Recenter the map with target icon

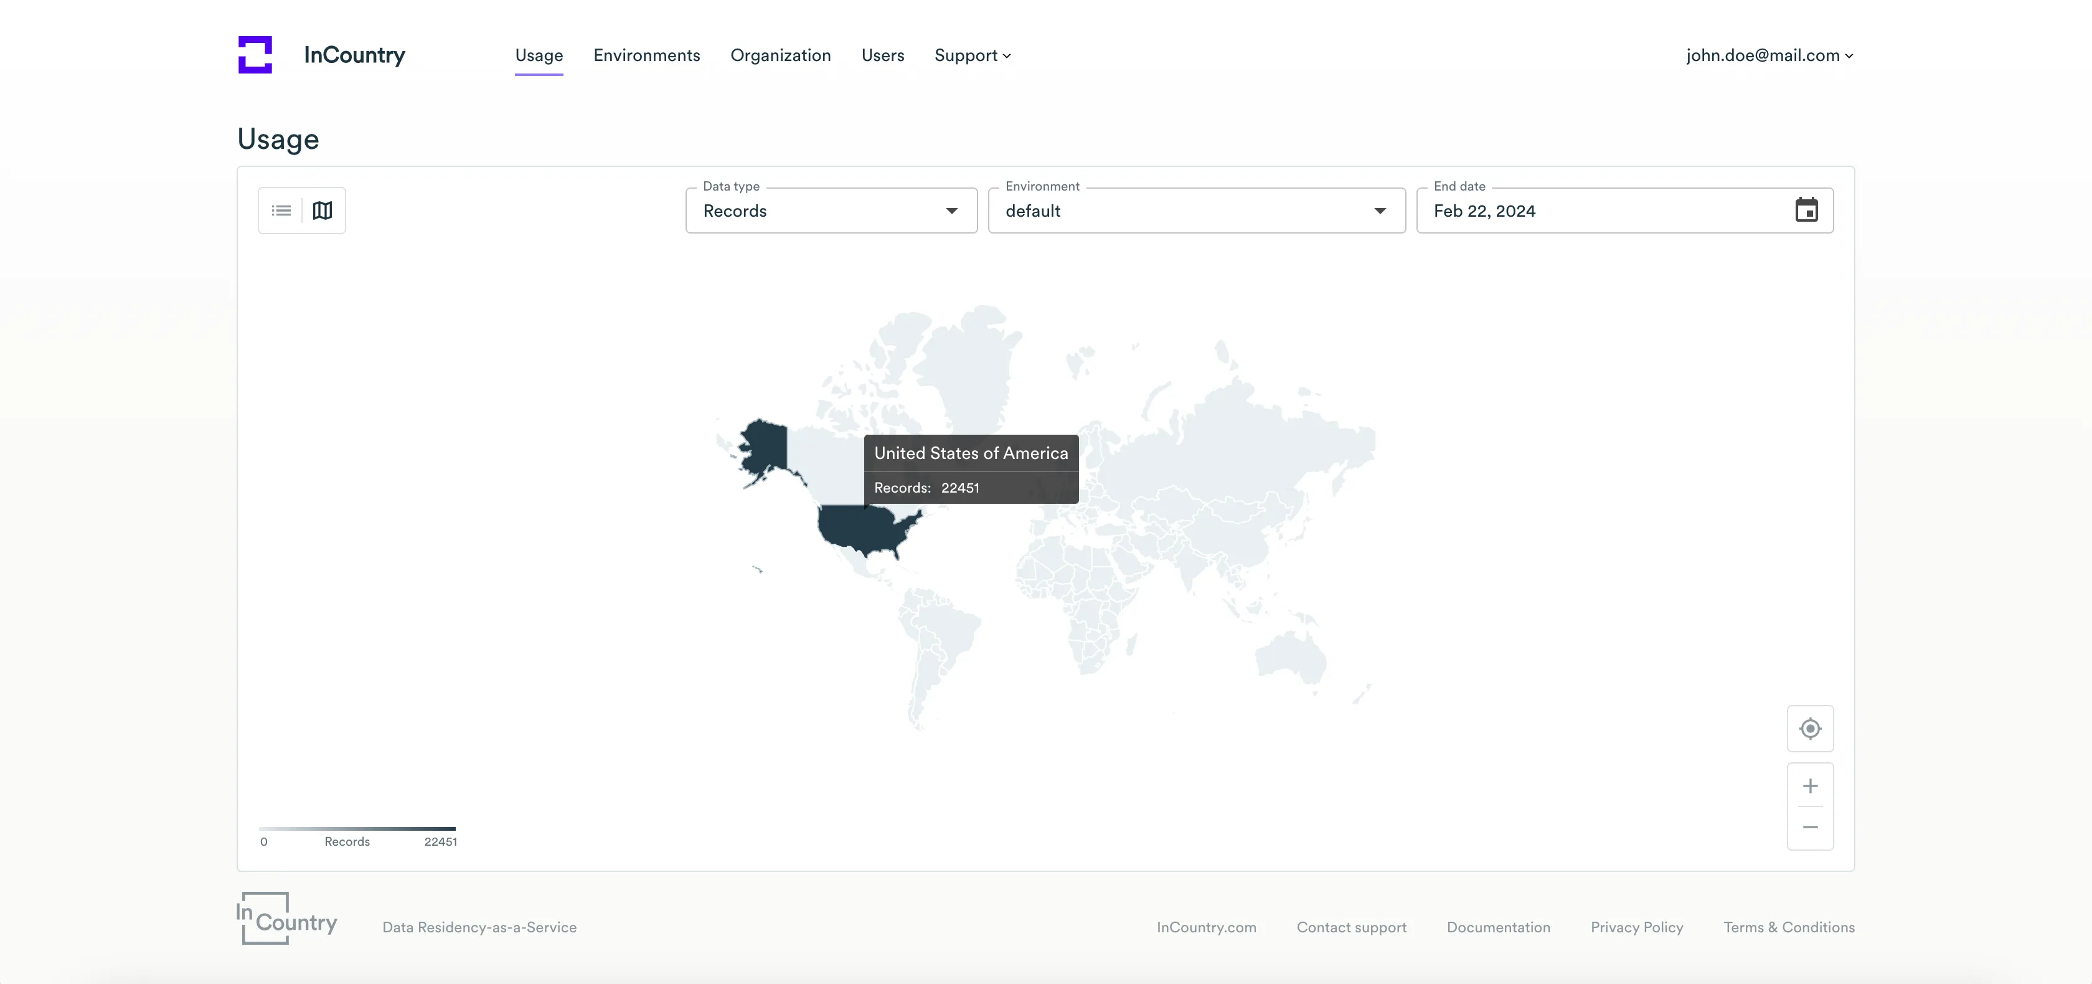[x=1809, y=729]
